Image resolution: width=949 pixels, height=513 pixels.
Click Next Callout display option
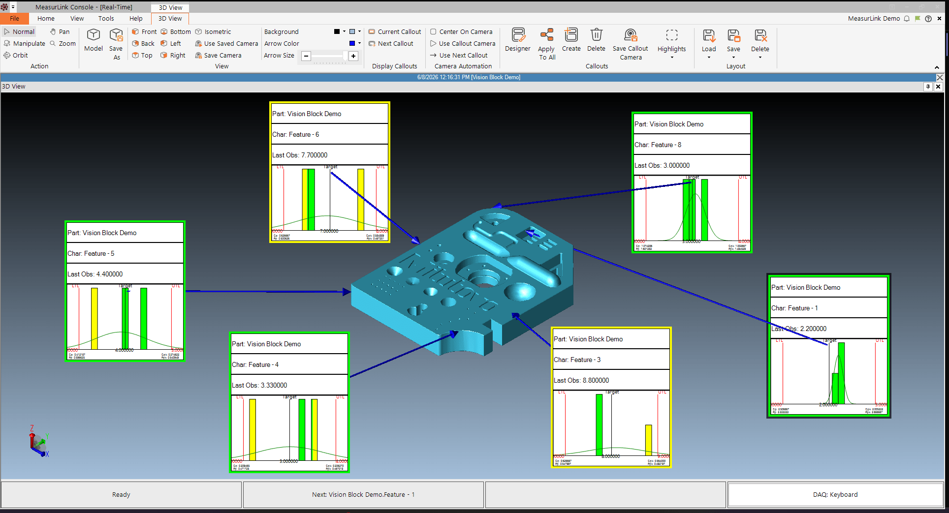pyautogui.click(x=391, y=43)
